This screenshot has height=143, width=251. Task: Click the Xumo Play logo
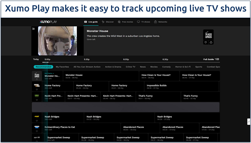tap(48, 22)
